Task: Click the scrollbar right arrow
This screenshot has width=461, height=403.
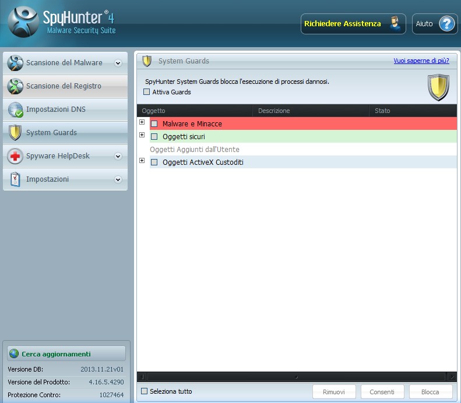Action: point(452,377)
